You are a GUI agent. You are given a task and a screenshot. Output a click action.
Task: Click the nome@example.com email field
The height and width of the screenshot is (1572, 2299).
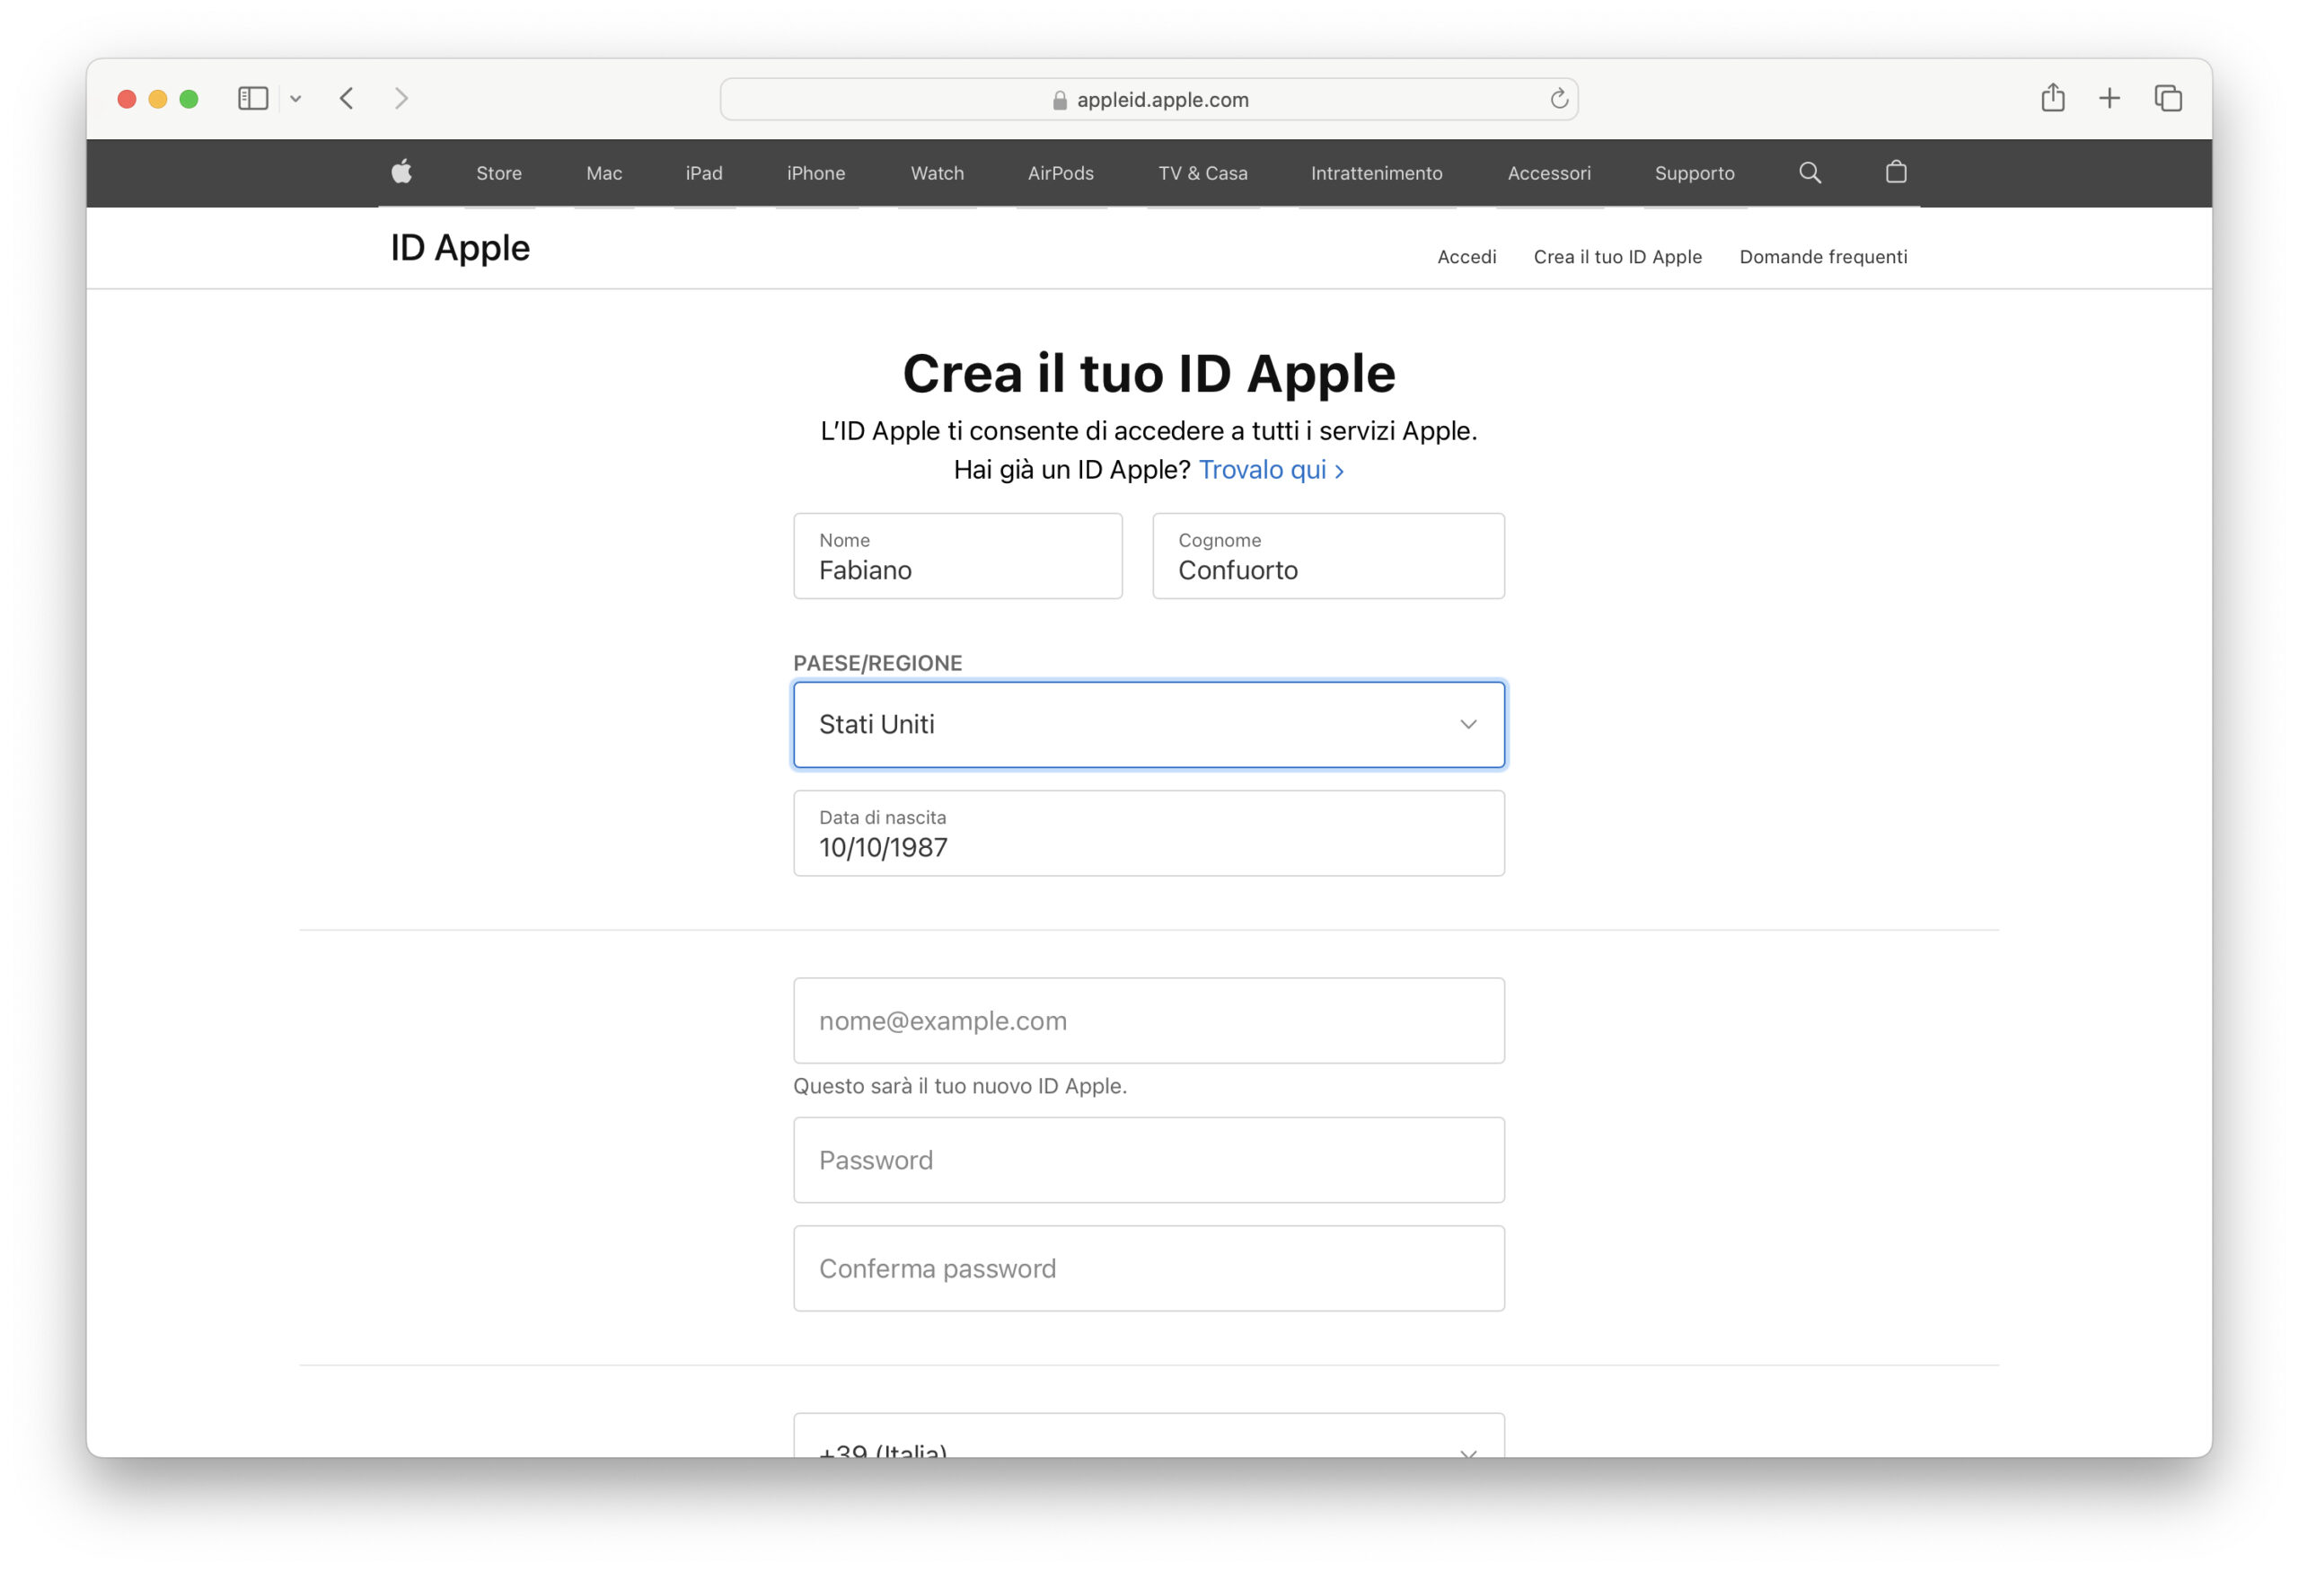point(1149,1021)
